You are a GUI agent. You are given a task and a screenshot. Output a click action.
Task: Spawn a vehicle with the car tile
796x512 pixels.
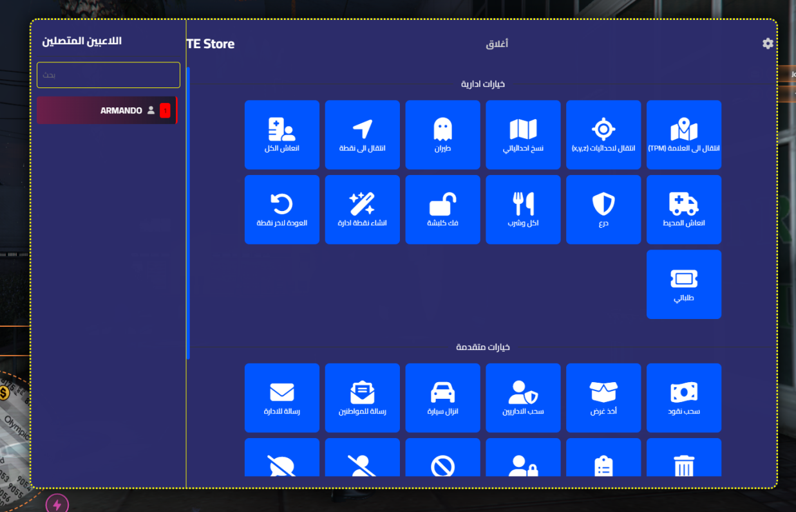click(x=442, y=398)
